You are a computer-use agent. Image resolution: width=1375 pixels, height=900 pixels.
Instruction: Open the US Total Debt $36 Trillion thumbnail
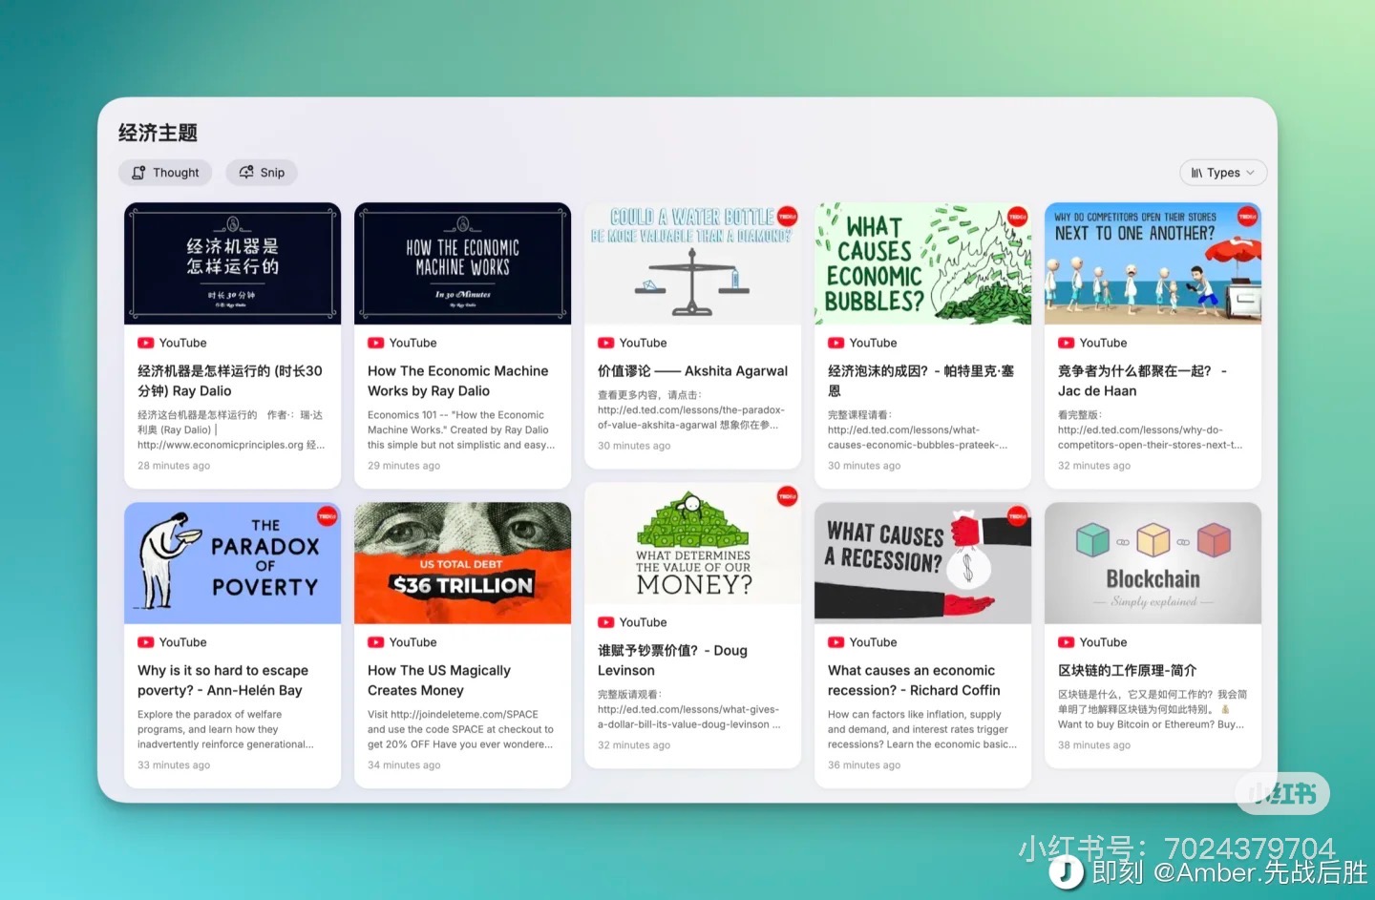[x=462, y=563]
